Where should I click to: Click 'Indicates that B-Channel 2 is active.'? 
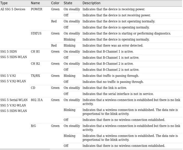(108, 64)
